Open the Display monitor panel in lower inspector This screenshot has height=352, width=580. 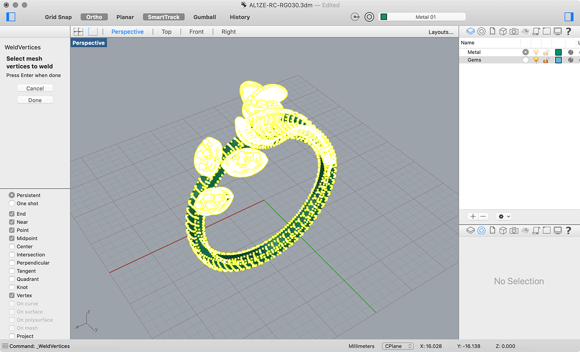coord(558,230)
